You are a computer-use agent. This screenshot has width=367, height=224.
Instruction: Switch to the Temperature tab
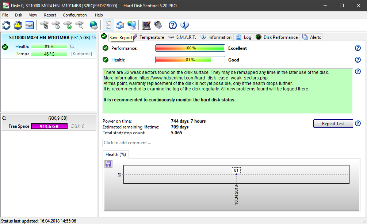coord(149,37)
